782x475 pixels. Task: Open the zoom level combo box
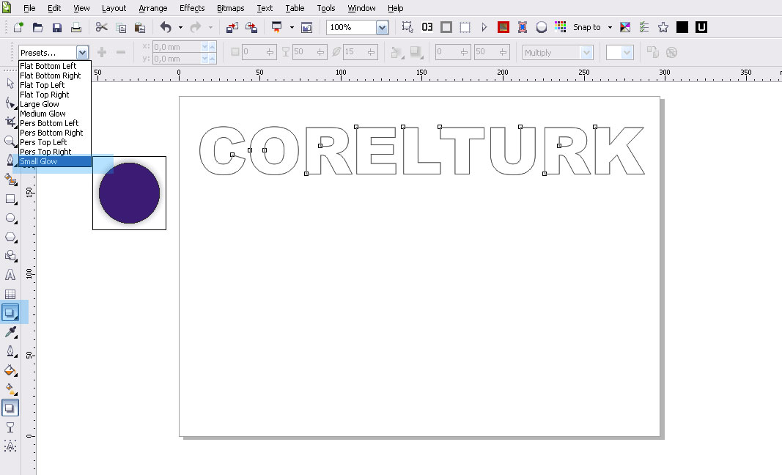[382, 26]
